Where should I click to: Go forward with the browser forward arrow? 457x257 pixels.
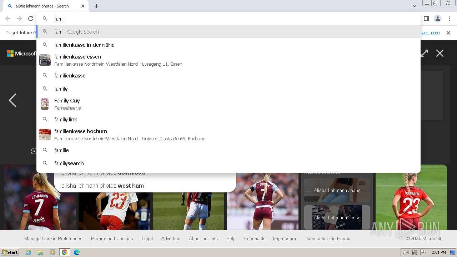point(19,19)
